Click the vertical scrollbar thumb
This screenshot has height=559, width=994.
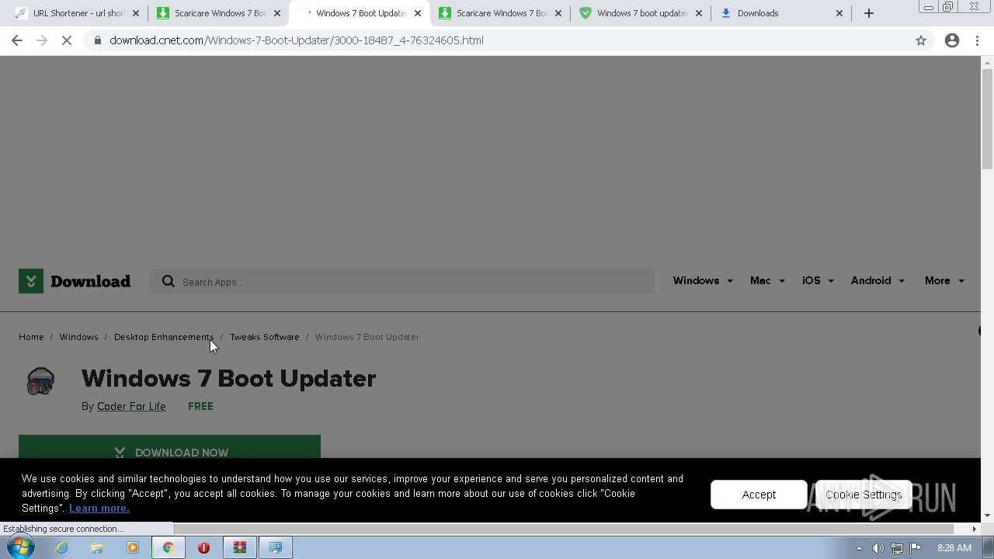tap(987, 119)
